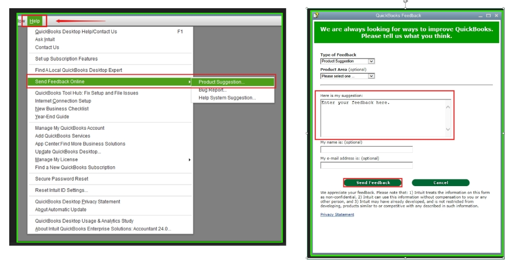Open the Privacy Statement link
This screenshot has height=261, width=517.
337,214
